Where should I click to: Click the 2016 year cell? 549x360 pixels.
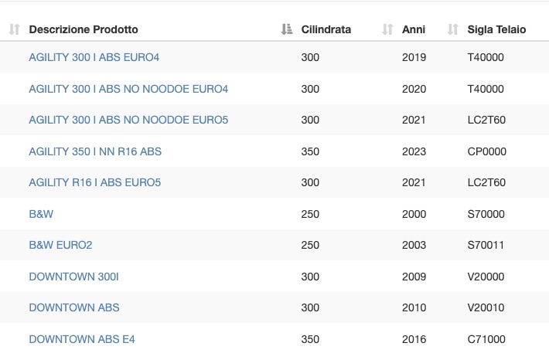(414, 339)
